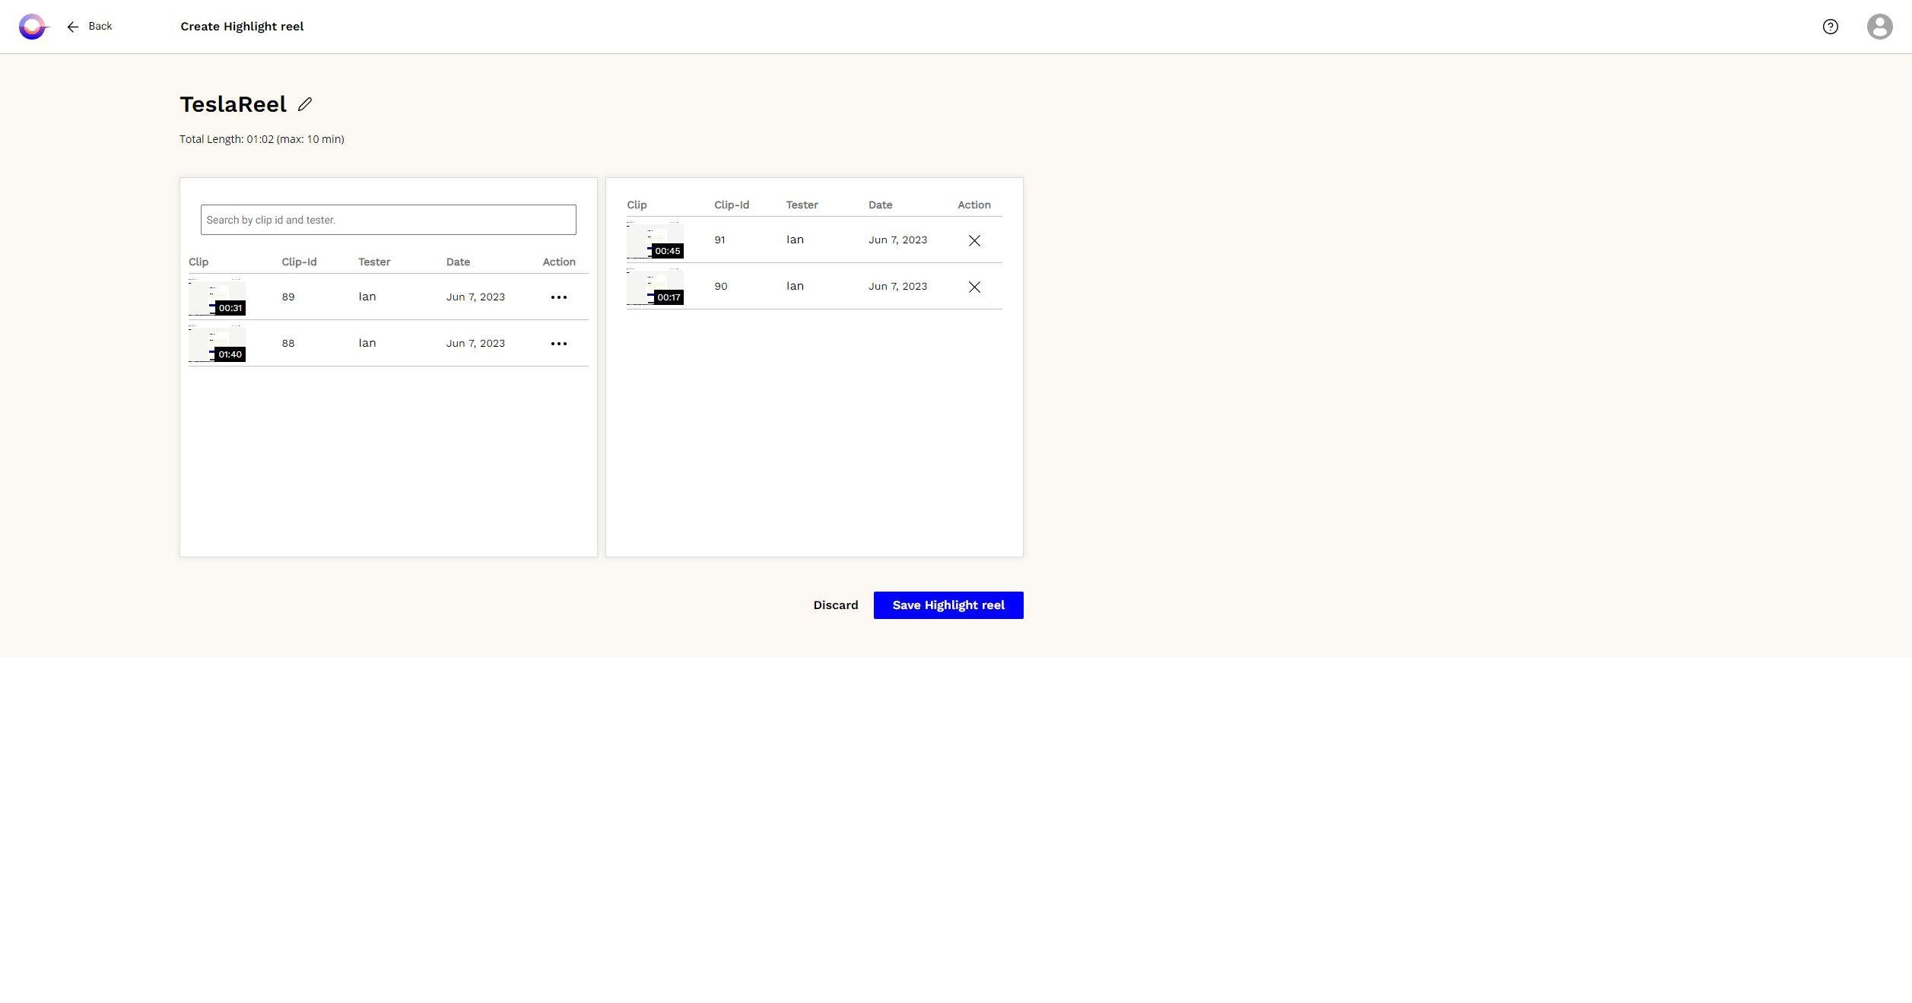Click the pencil icon beside TeslaReel
This screenshot has height=1003, width=1912.
[305, 104]
